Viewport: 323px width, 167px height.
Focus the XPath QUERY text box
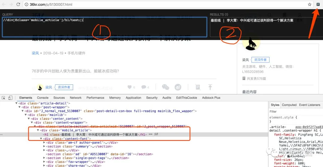tap(104, 27)
